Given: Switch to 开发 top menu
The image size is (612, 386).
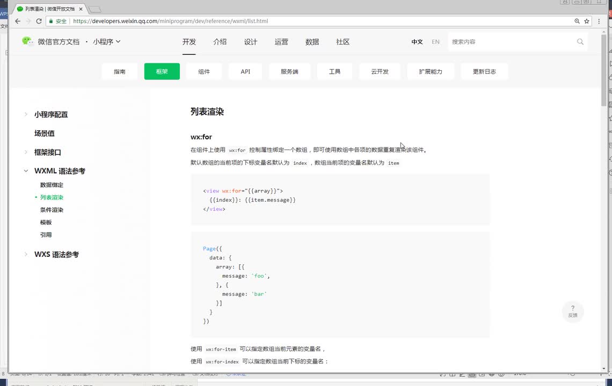Looking at the screenshot, I should (x=189, y=42).
